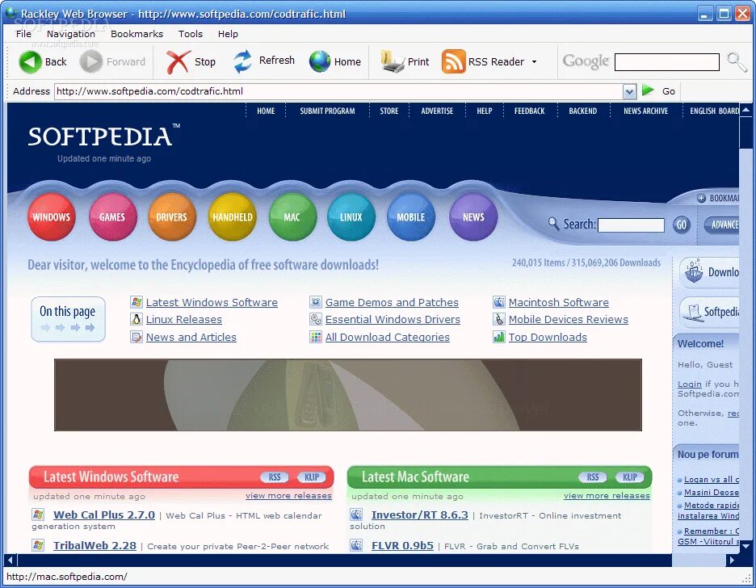
Task: Click the Google search magnifier icon
Action: tap(737, 61)
